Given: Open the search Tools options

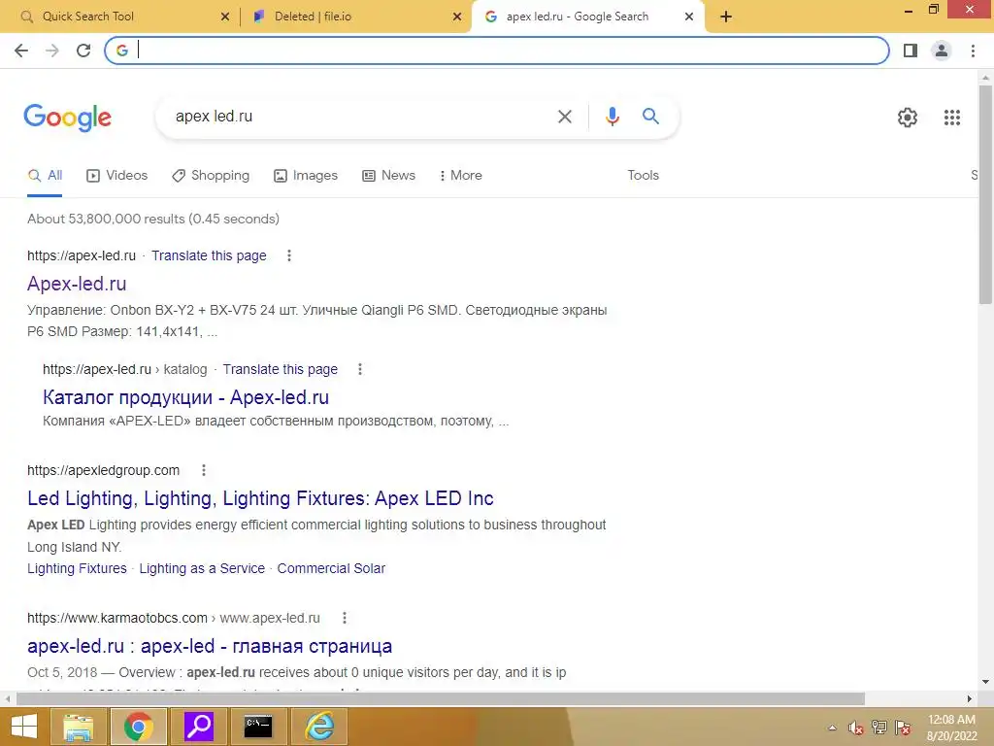Looking at the screenshot, I should pyautogui.click(x=643, y=175).
